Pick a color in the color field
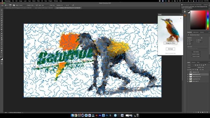 (198, 20)
